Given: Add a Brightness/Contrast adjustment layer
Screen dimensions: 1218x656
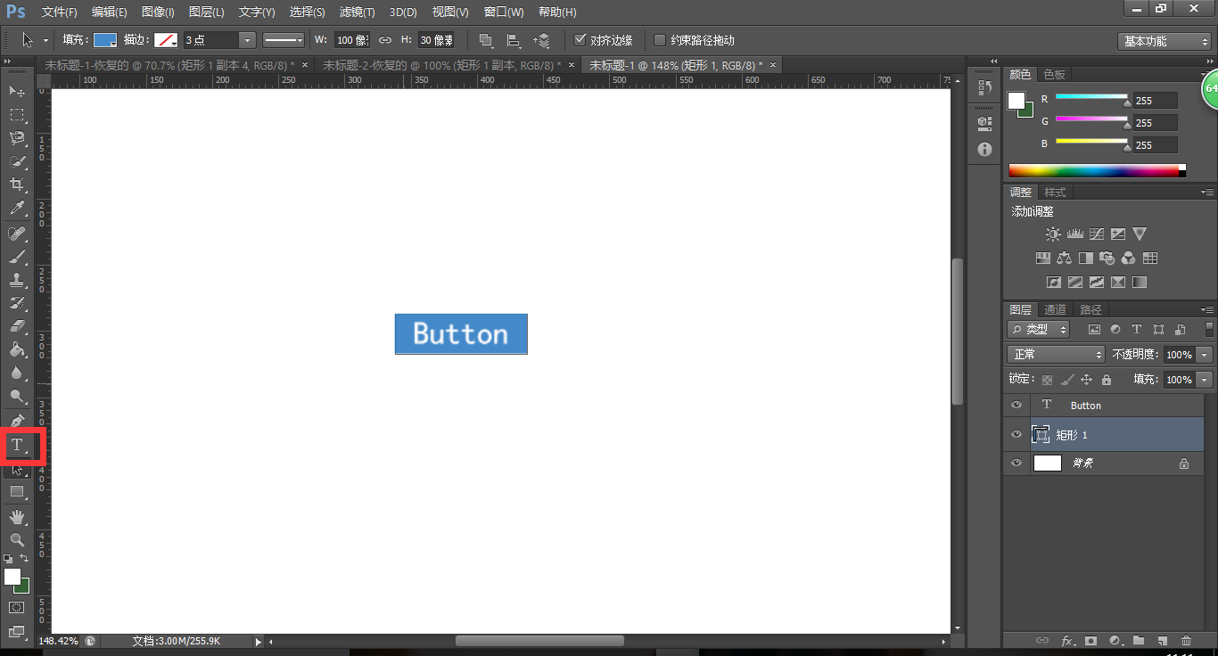Looking at the screenshot, I should coord(1053,234).
